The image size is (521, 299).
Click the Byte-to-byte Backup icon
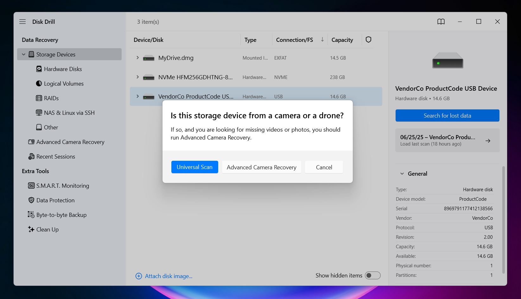pos(31,215)
